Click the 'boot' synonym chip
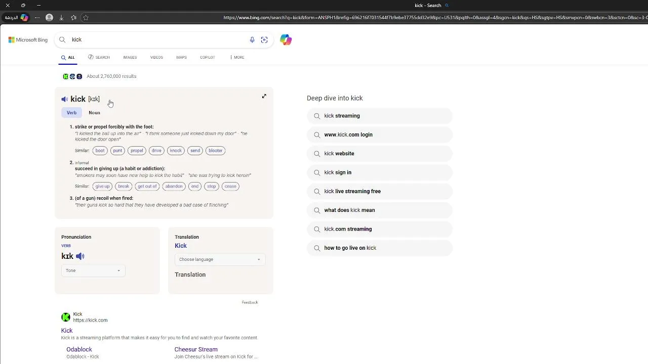The height and width of the screenshot is (364, 648). point(100,151)
